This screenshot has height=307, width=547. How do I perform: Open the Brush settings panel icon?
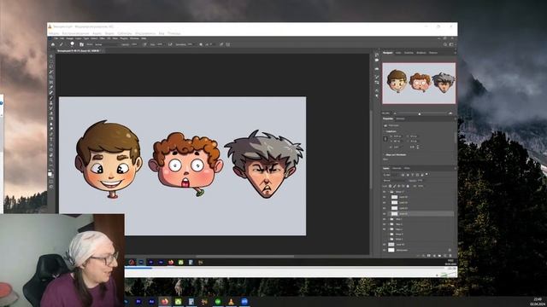[82, 44]
